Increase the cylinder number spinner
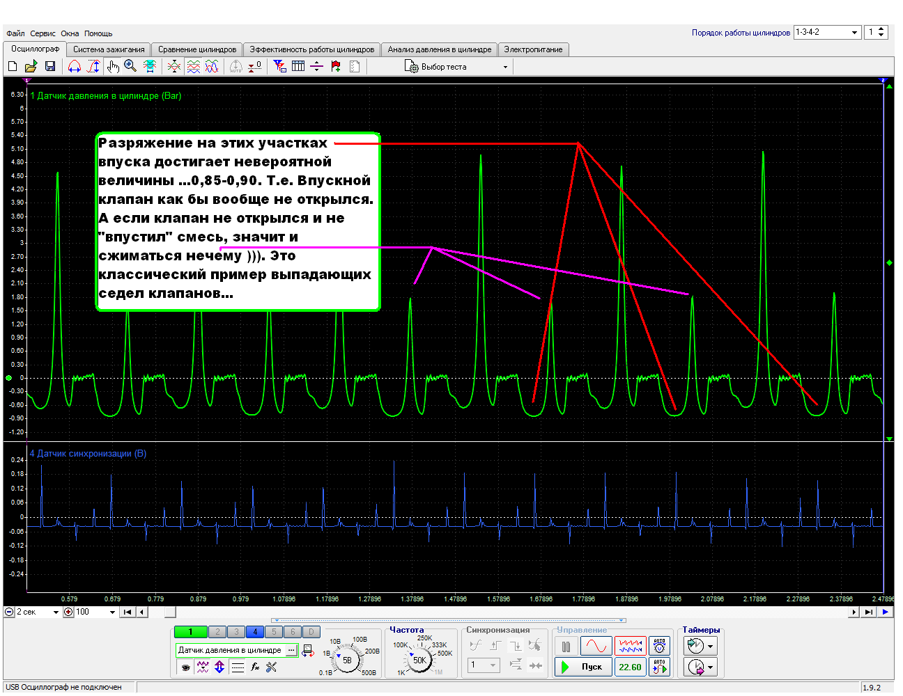903x696 pixels. pyautogui.click(x=881, y=29)
